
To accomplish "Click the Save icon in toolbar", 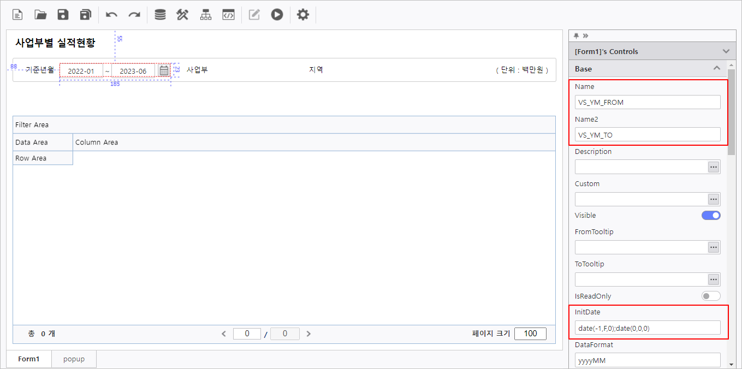I will pyautogui.click(x=63, y=15).
